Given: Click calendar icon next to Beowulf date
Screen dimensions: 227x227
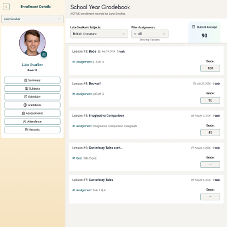Looking at the screenshot, I should pyautogui.click(x=194, y=83).
